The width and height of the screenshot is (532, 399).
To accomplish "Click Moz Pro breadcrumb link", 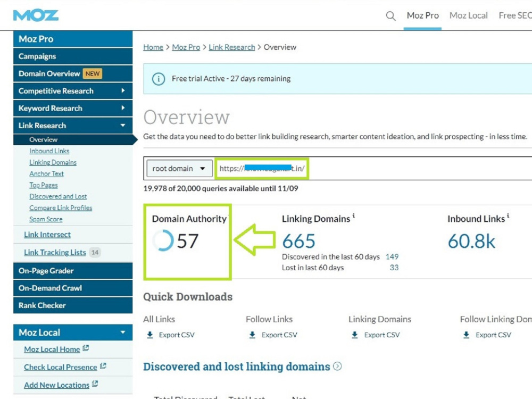I will point(186,47).
